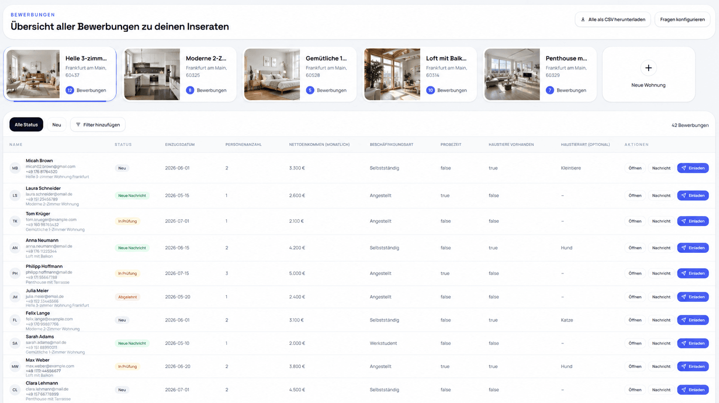The width and height of the screenshot is (719, 403).
Task: Invite Julia Meier with Einladen
Action: coord(693,297)
